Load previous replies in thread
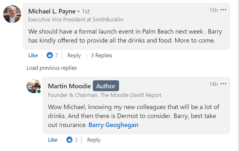239x151 pixels. [52, 68]
